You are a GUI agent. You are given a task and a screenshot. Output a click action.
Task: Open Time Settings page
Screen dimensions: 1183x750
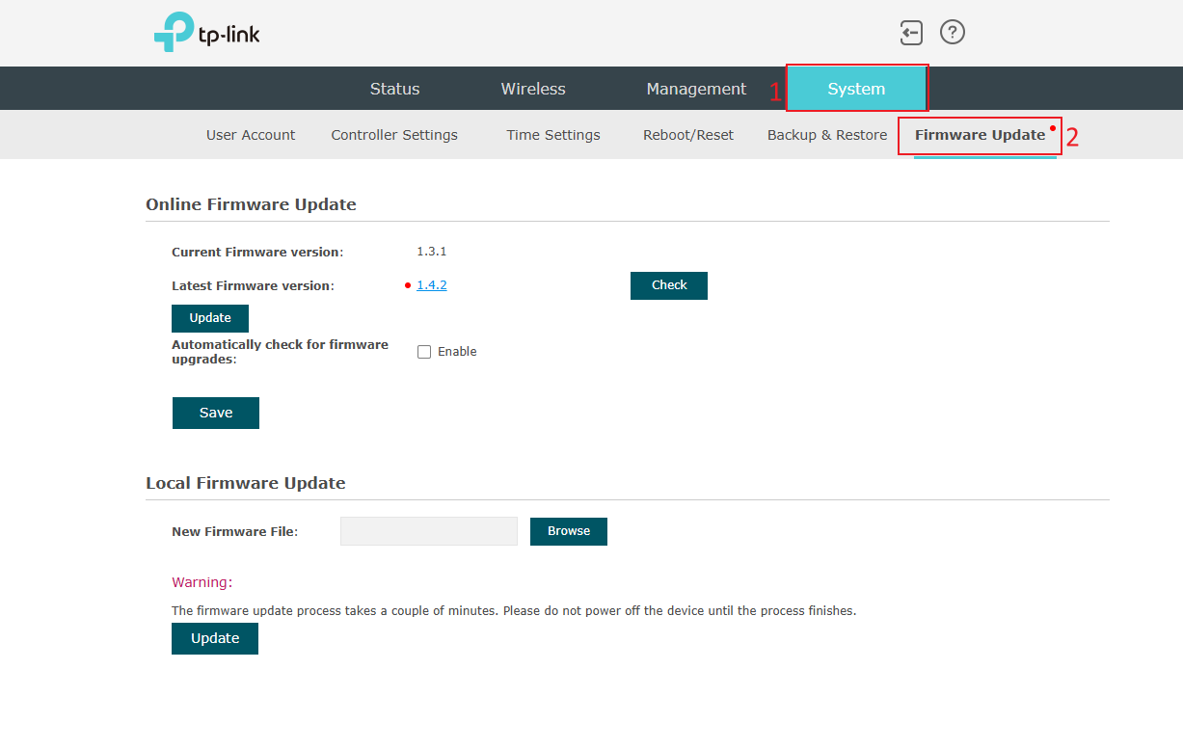553,135
